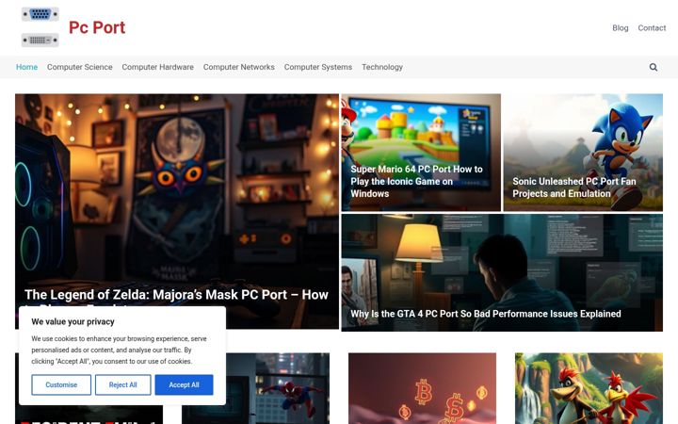Open the Computer Networks menu
Viewport: 678px width, 424px height.
(x=238, y=67)
